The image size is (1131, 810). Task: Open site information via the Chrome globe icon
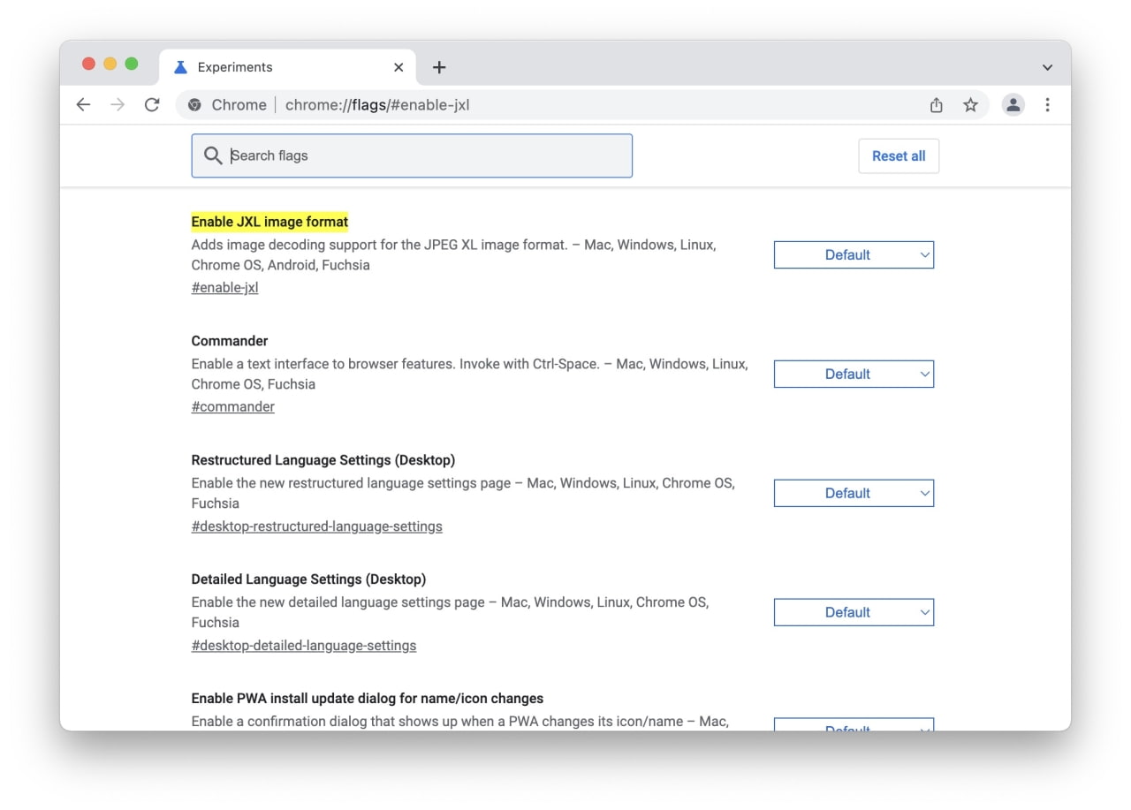click(194, 104)
